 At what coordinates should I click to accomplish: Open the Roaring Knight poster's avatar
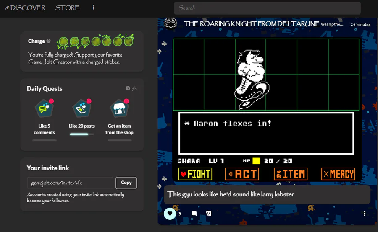tap(171, 23)
